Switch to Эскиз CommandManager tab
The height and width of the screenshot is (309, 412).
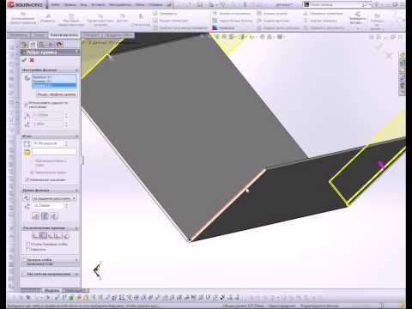point(39,35)
